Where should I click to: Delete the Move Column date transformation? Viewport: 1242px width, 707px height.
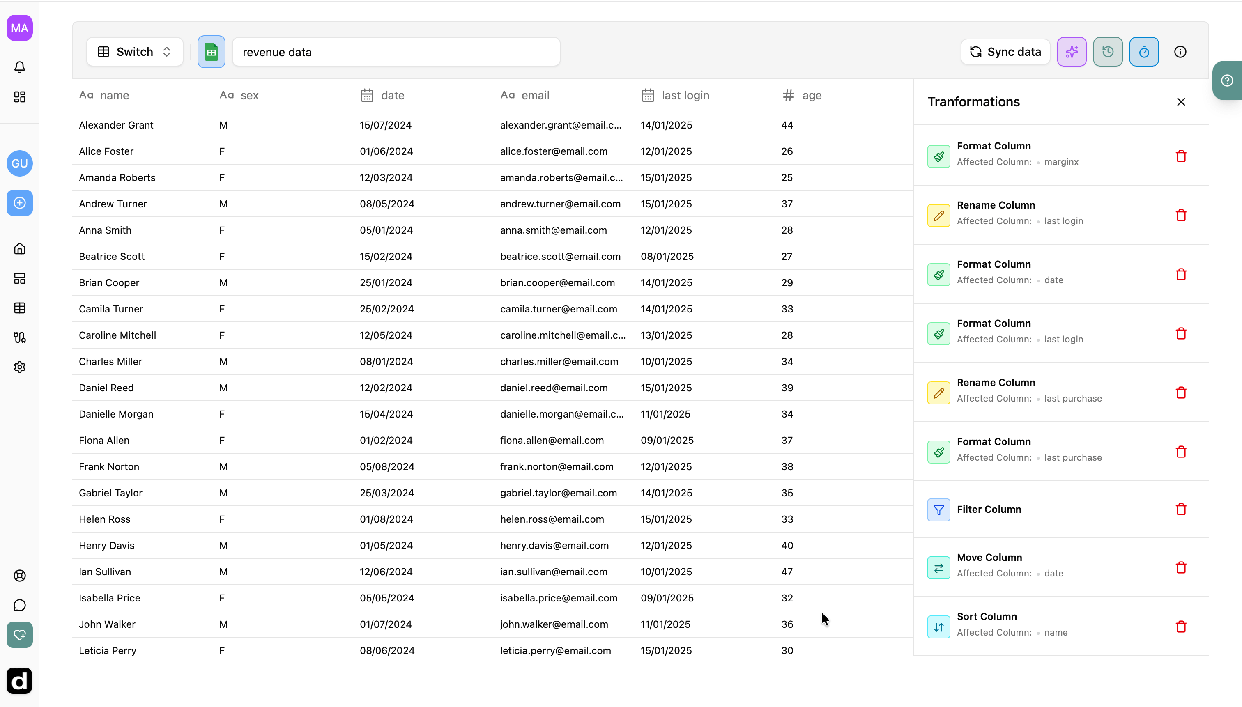point(1181,567)
